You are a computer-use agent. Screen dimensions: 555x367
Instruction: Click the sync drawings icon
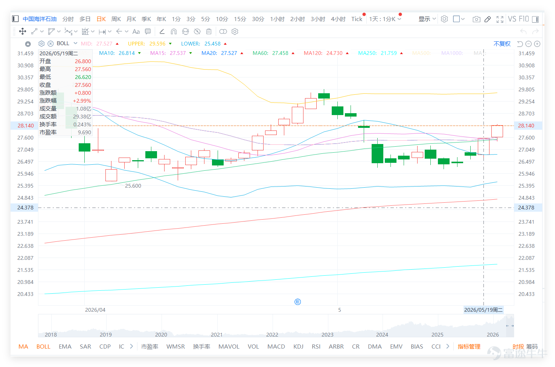185,32
